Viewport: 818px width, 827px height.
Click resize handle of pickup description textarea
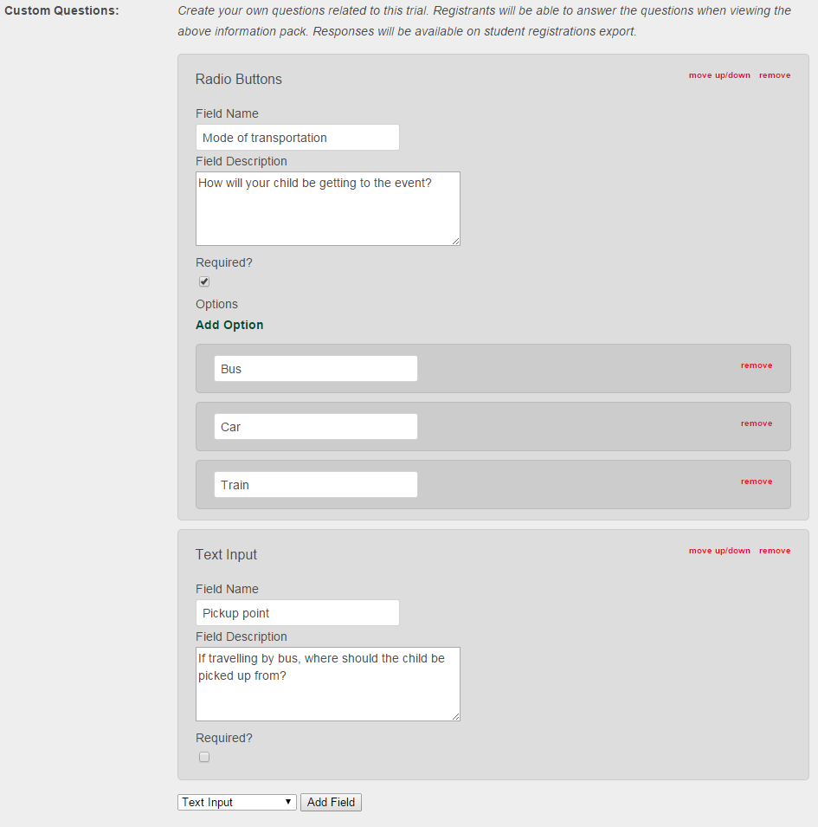(455, 716)
